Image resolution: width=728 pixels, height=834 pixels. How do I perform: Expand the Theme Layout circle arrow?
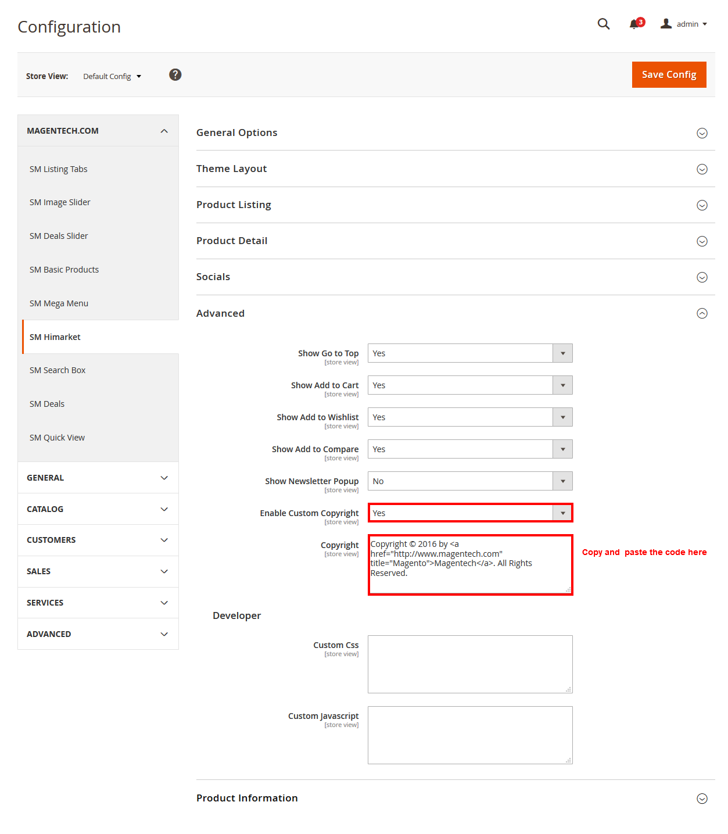[x=702, y=169]
